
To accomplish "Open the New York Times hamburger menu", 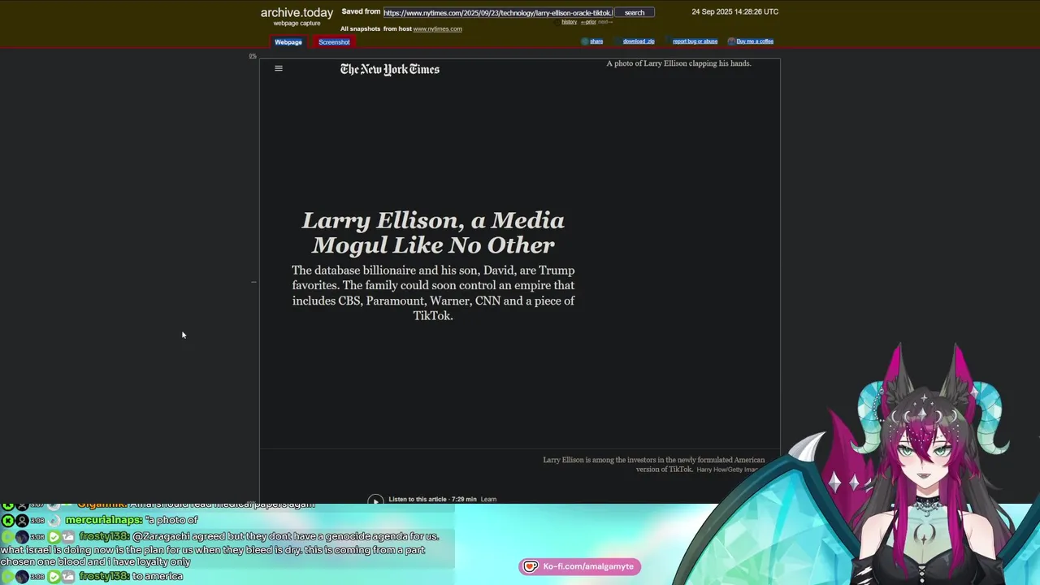I will point(279,69).
